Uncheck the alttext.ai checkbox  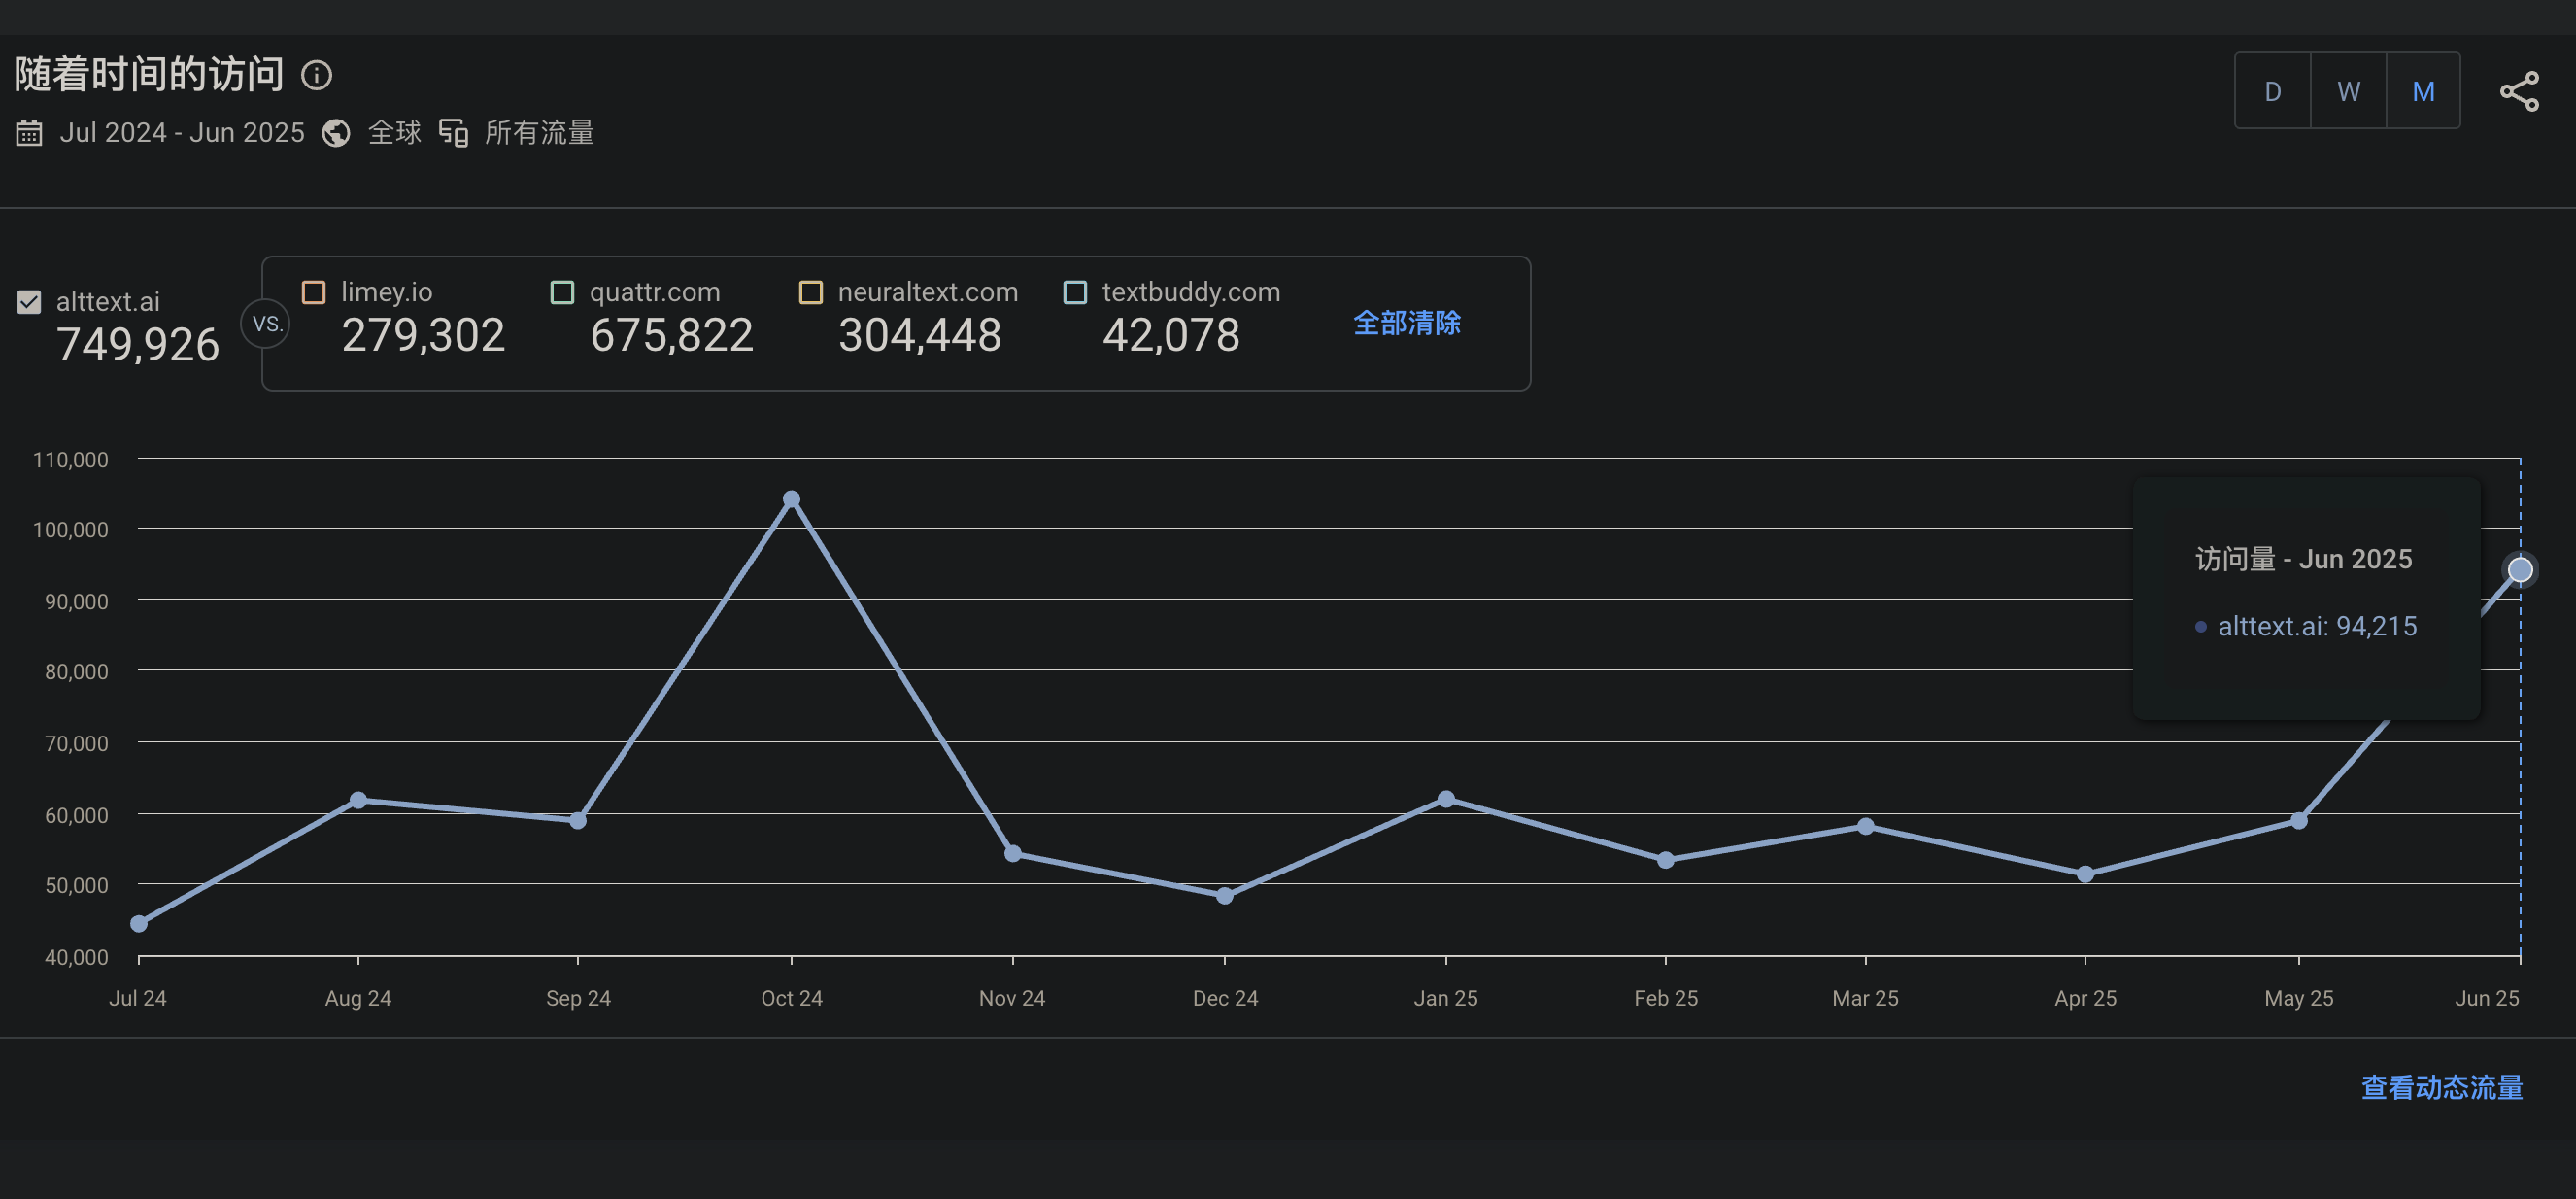(29, 301)
